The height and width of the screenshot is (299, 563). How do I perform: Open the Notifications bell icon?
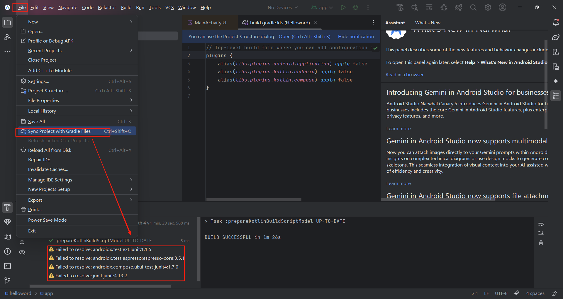click(x=556, y=23)
